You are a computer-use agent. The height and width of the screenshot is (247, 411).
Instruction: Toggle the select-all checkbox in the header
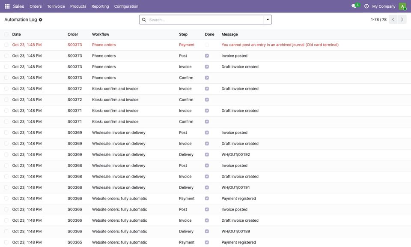pos(6,34)
